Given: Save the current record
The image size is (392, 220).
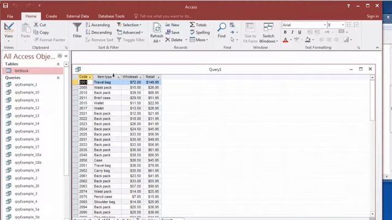Looking at the screenshot, I should pos(172,32).
